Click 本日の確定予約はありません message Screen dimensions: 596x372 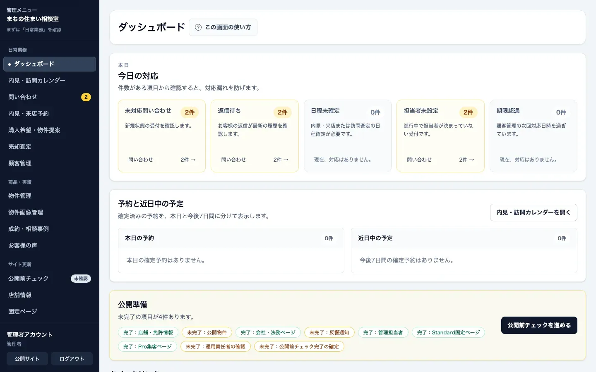point(166,260)
